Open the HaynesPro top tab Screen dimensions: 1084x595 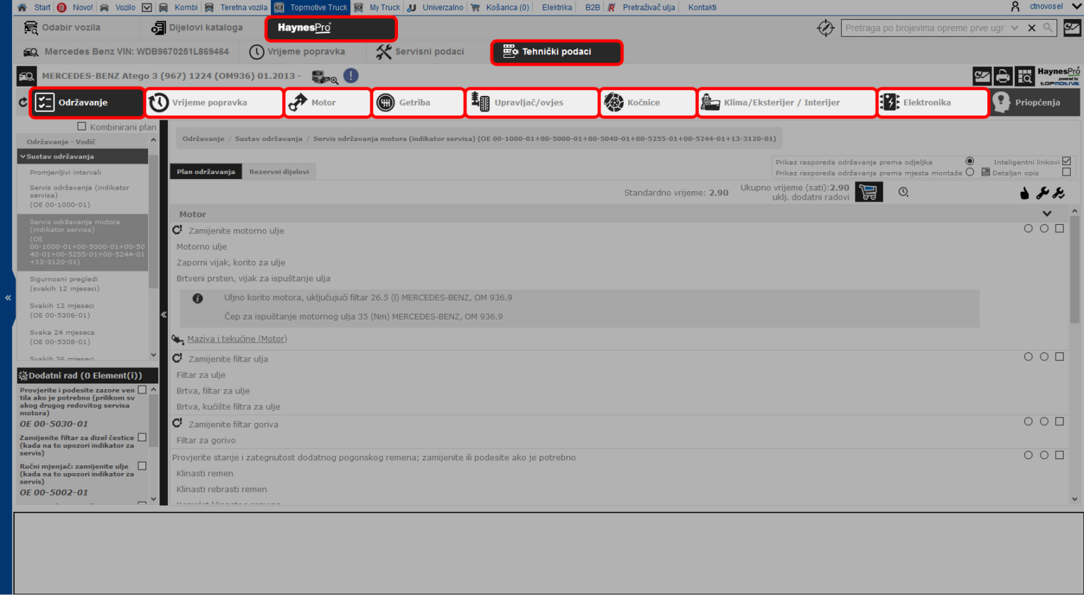point(331,28)
